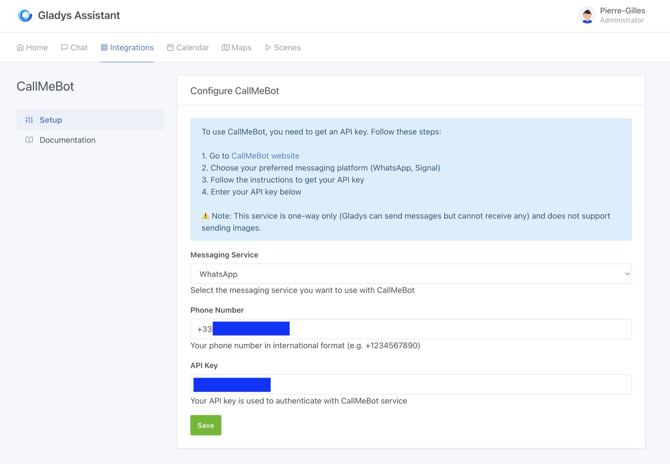Screen dimensions: 670x464
Task: Go to the Scenes tab
Action: [287, 48]
